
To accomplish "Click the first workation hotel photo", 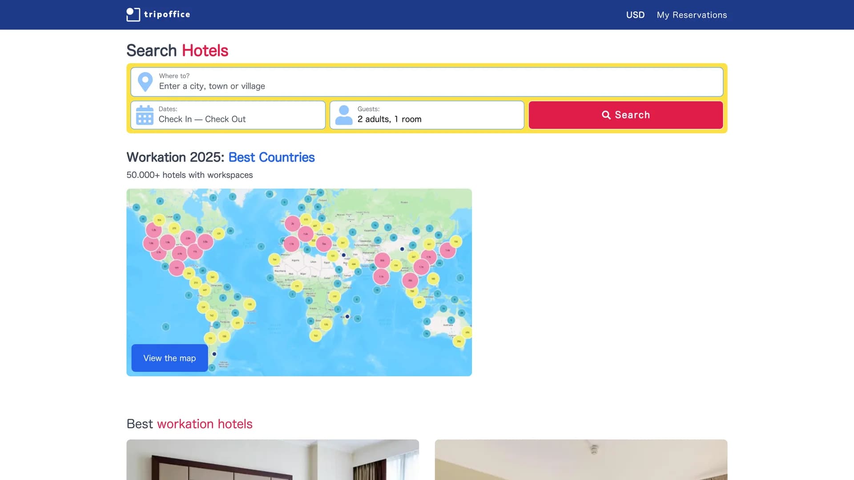I will [x=273, y=460].
